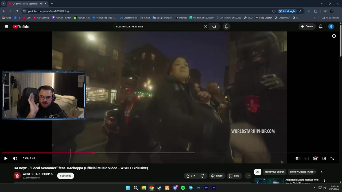The image size is (342, 192).
Task: Expand hidden bookmarks overflow chevron
Action: click(314, 18)
